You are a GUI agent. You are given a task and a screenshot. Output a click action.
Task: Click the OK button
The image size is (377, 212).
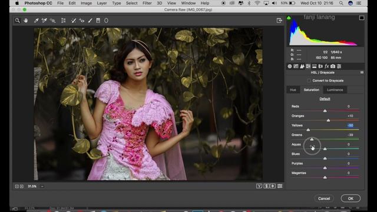pyautogui.click(x=350, y=198)
